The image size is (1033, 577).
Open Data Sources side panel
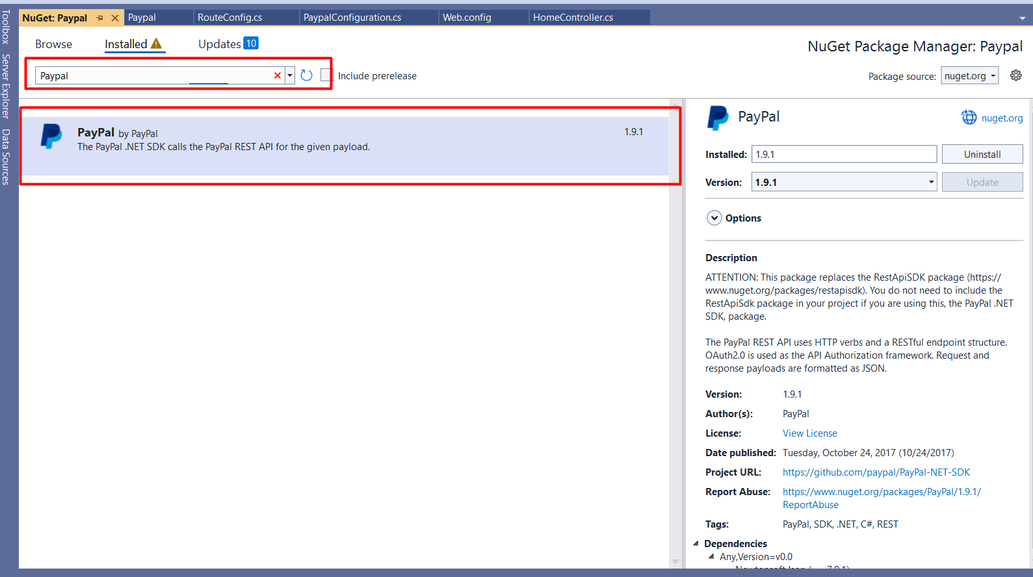[6, 157]
